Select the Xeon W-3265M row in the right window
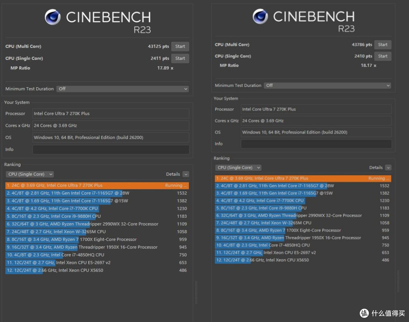 point(303,223)
